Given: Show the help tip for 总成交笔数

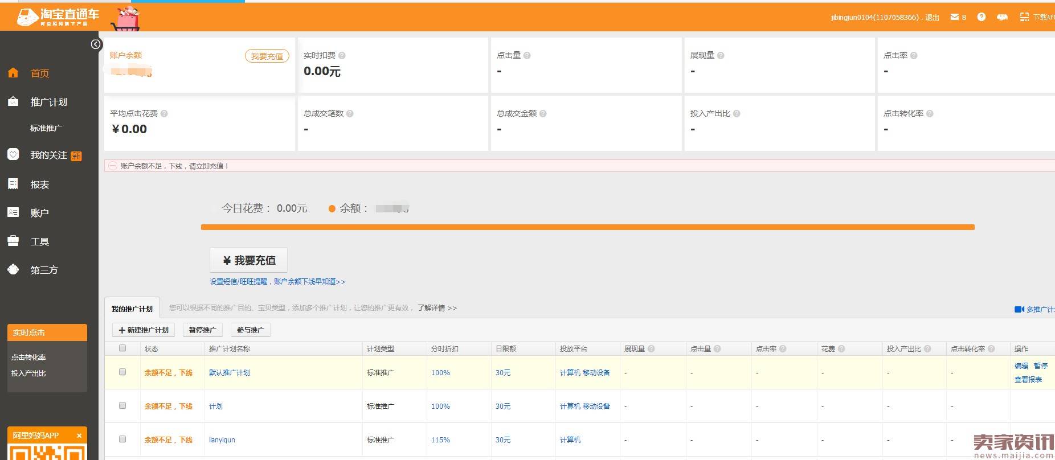Looking at the screenshot, I should point(350,113).
